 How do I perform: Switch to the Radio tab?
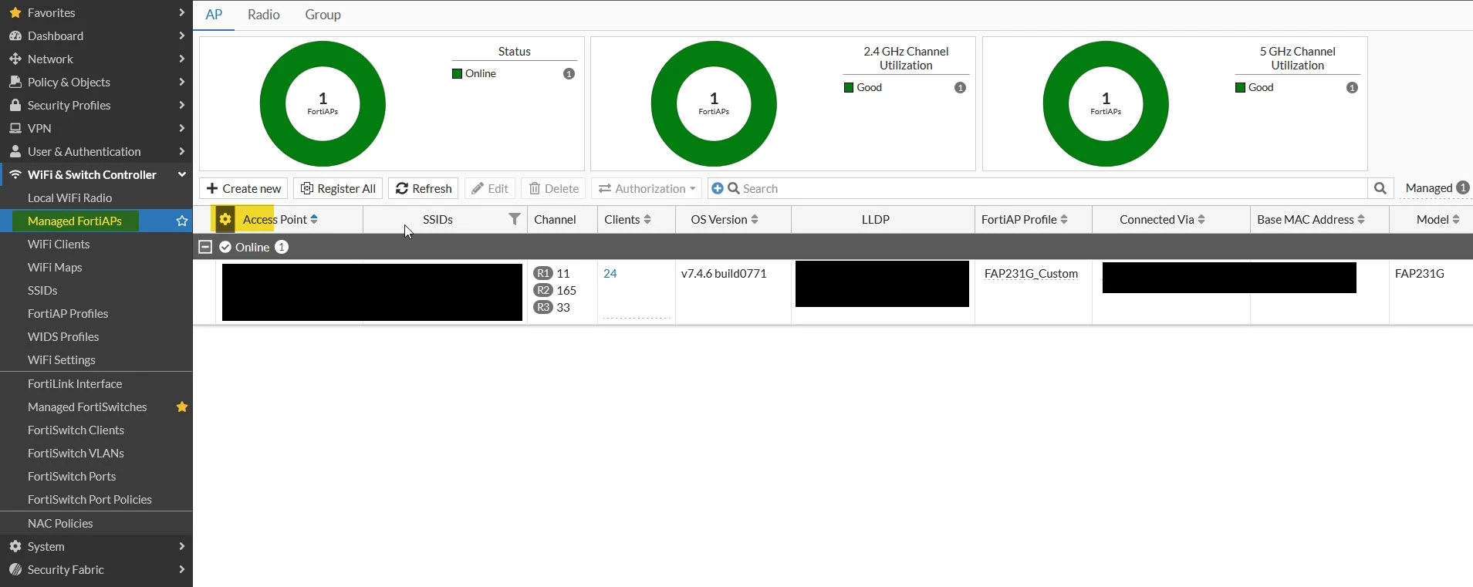click(x=264, y=15)
